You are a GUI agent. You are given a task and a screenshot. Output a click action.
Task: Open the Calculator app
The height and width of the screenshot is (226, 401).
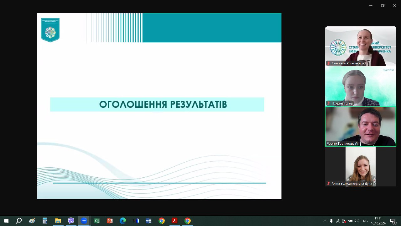point(45,221)
